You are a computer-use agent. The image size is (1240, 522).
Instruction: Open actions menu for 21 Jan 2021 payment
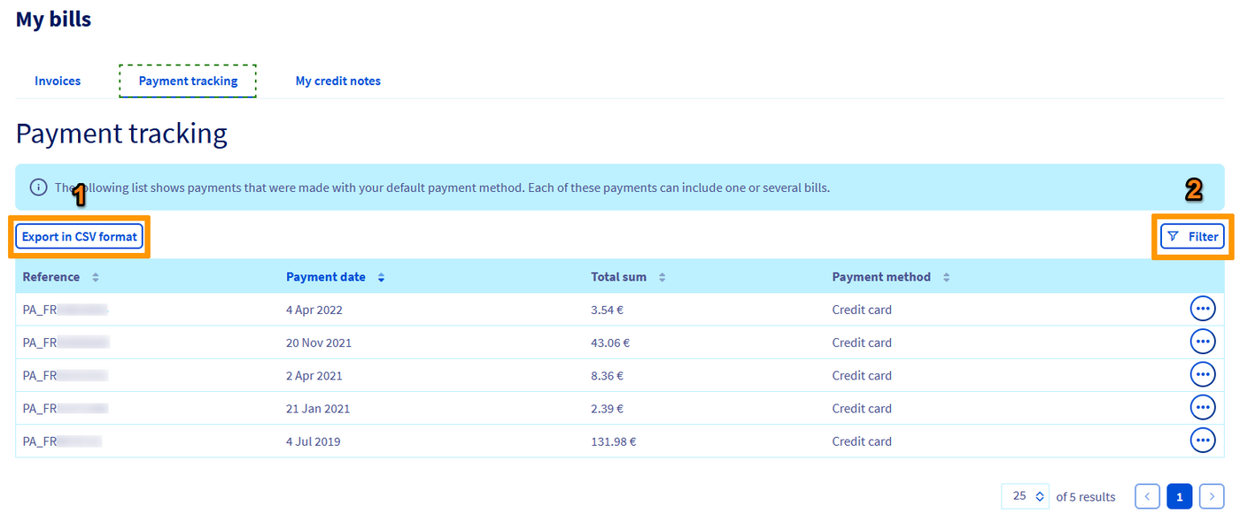click(x=1202, y=407)
